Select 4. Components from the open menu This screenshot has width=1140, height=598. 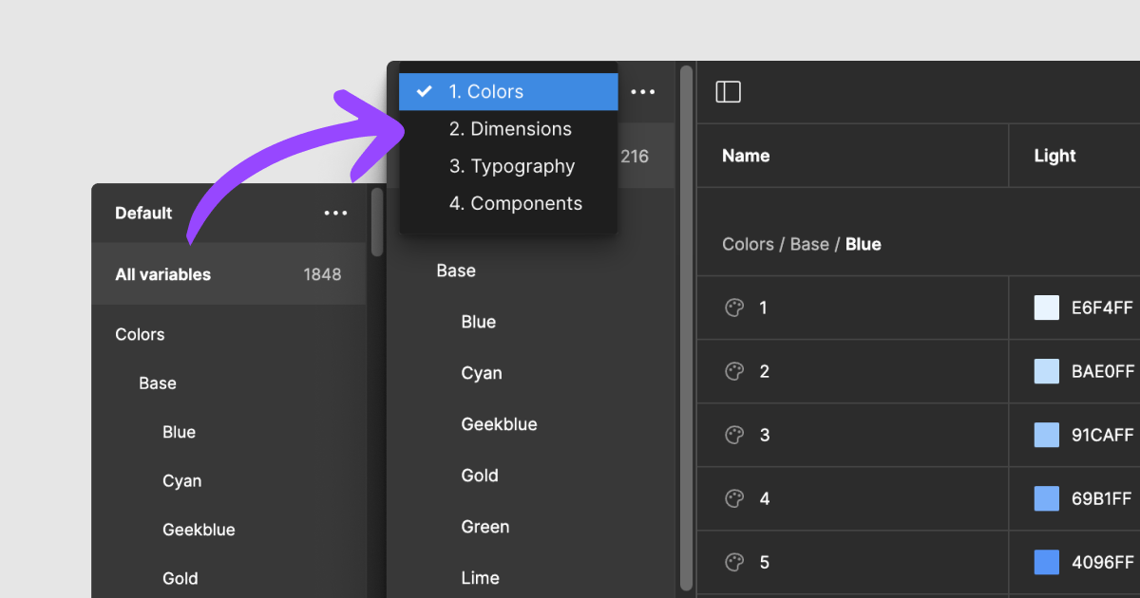pyautogui.click(x=516, y=202)
